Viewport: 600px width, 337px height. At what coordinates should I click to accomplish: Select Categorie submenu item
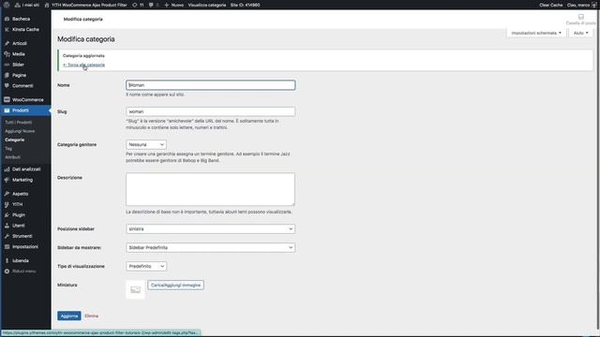click(15, 139)
